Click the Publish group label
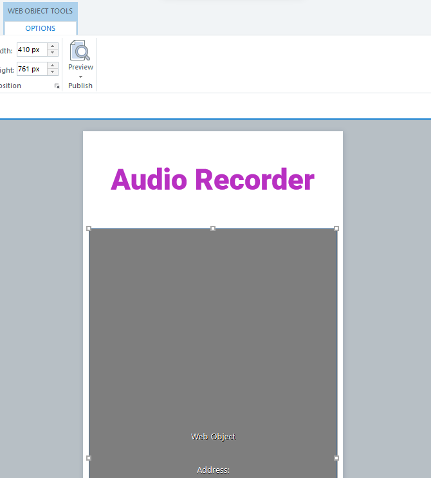431x478 pixels. (80, 86)
